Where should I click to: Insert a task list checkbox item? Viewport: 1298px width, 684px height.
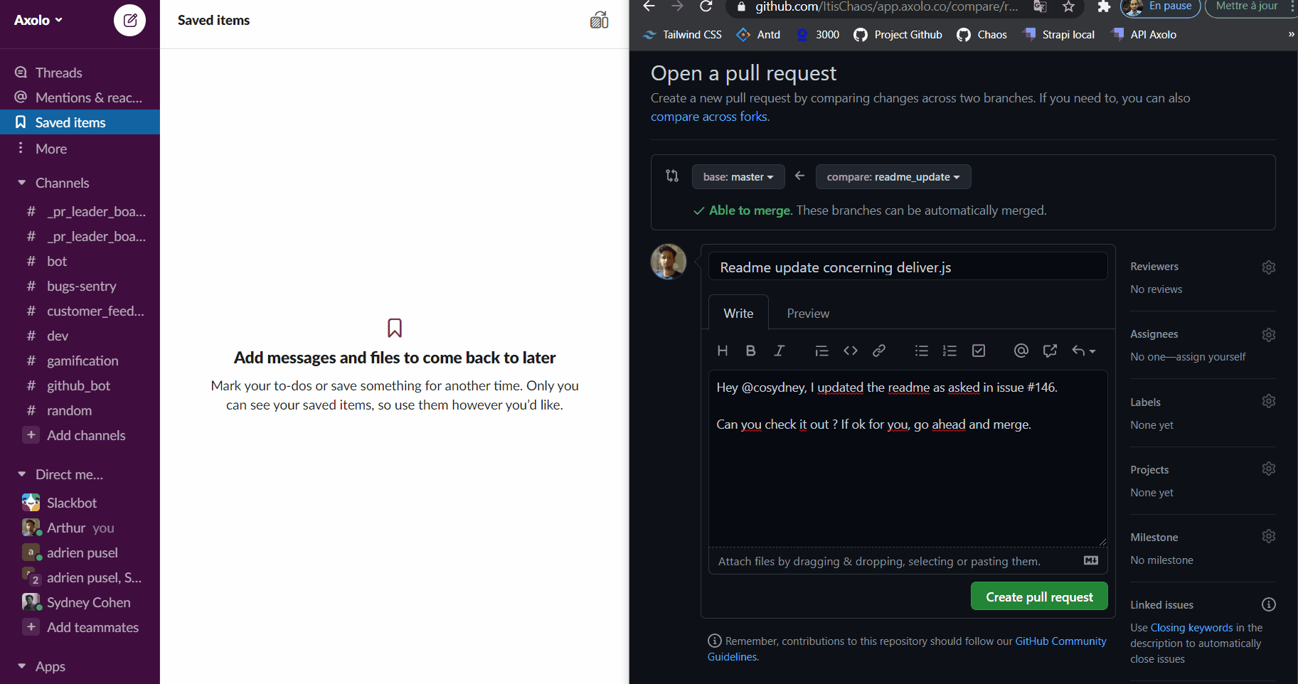[x=979, y=351]
